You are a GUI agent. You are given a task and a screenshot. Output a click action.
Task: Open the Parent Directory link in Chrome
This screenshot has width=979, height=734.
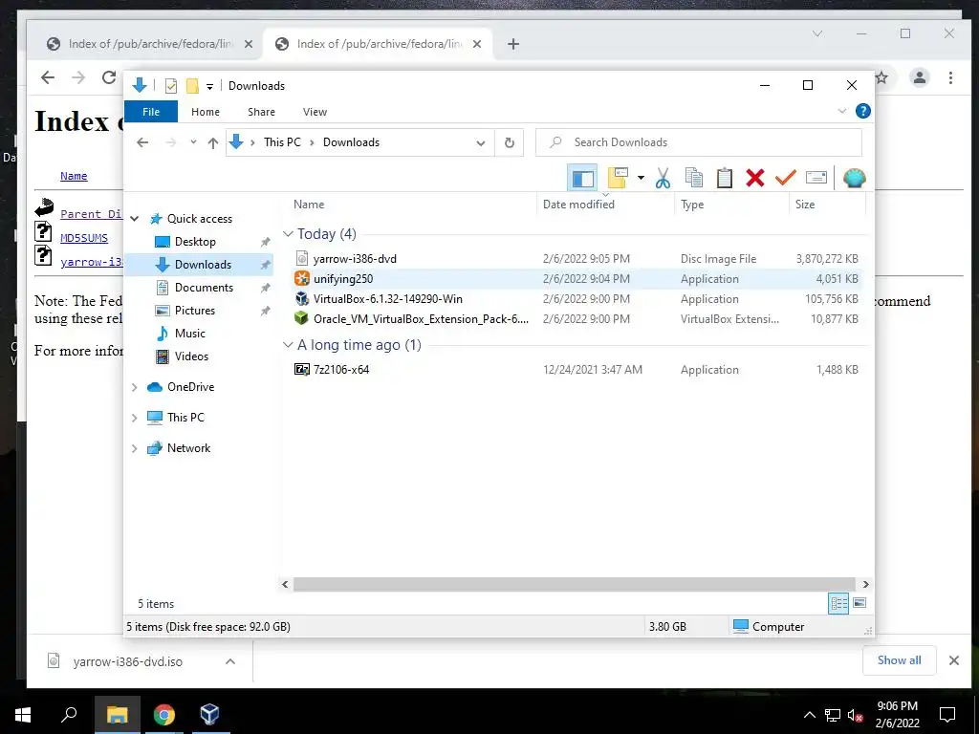tap(91, 214)
